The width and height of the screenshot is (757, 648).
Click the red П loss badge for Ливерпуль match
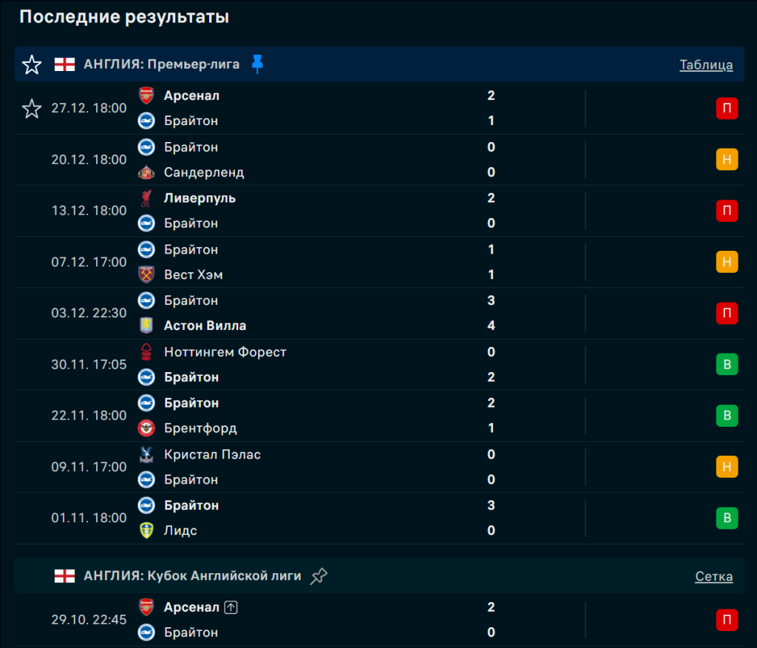[x=727, y=211]
